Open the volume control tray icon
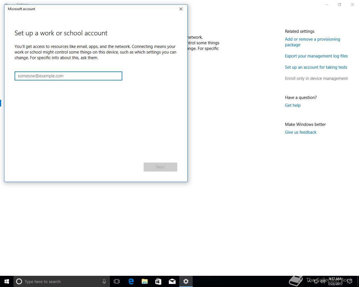Screen dimensions: 359x287 point(323,281)
